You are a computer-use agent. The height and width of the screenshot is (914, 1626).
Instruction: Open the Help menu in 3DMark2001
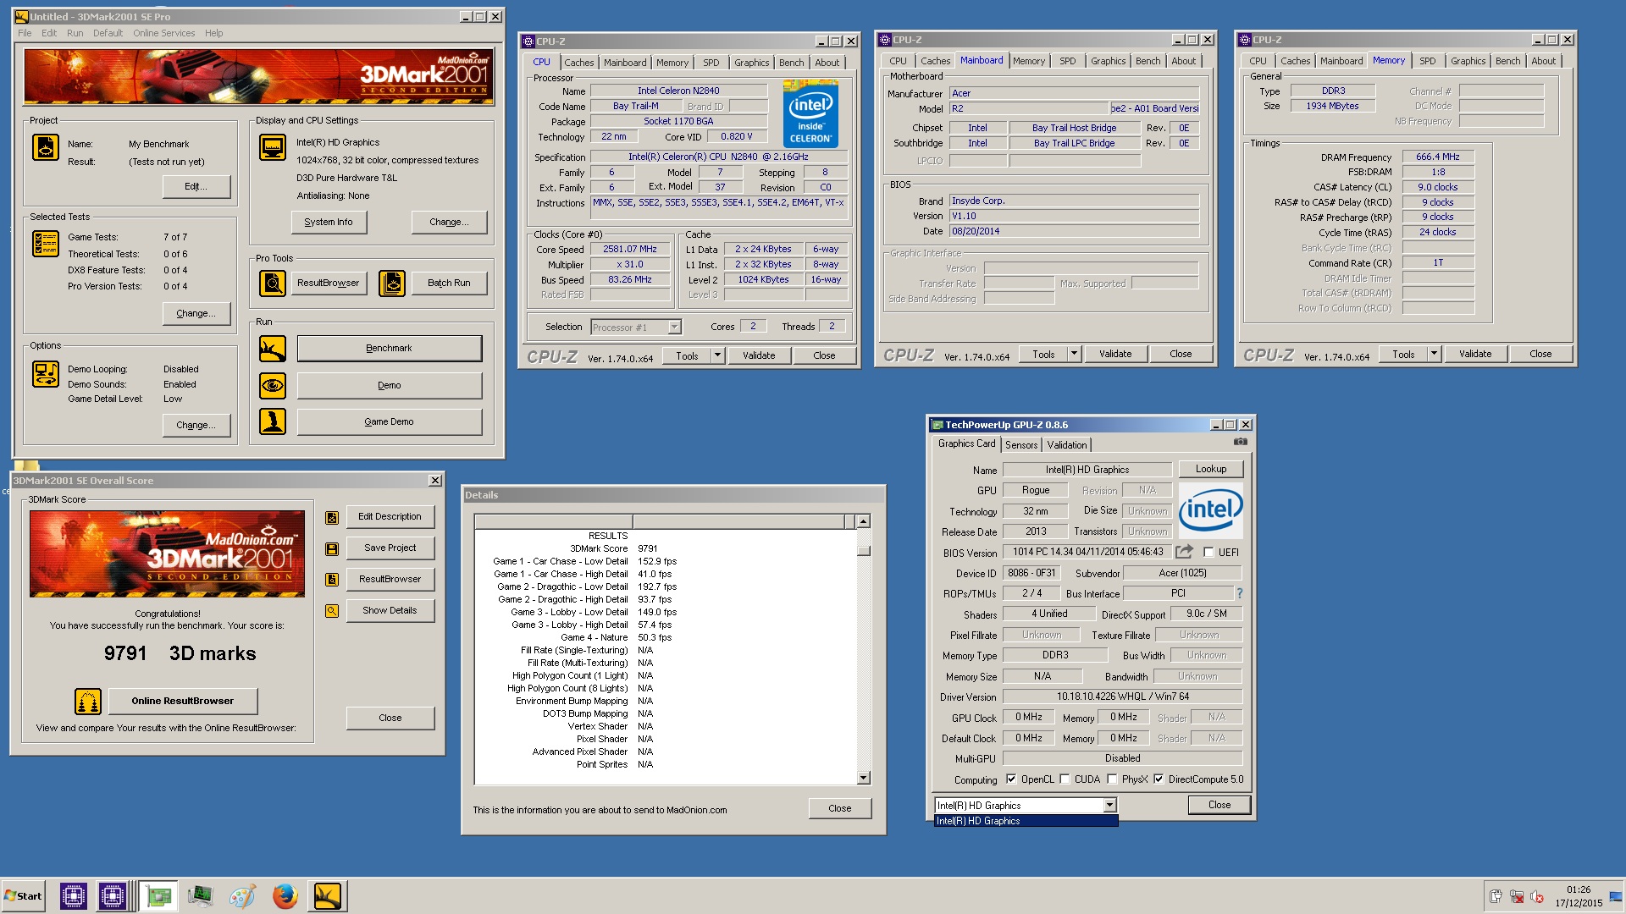click(x=214, y=33)
